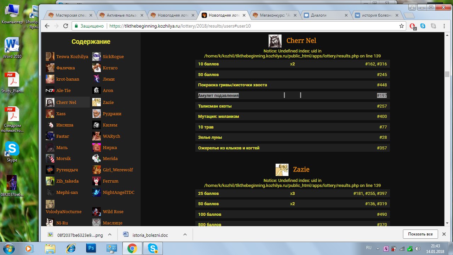Click the page vertical scrollbar thumb
The width and height of the screenshot is (453, 255).
(x=447, y=74)
